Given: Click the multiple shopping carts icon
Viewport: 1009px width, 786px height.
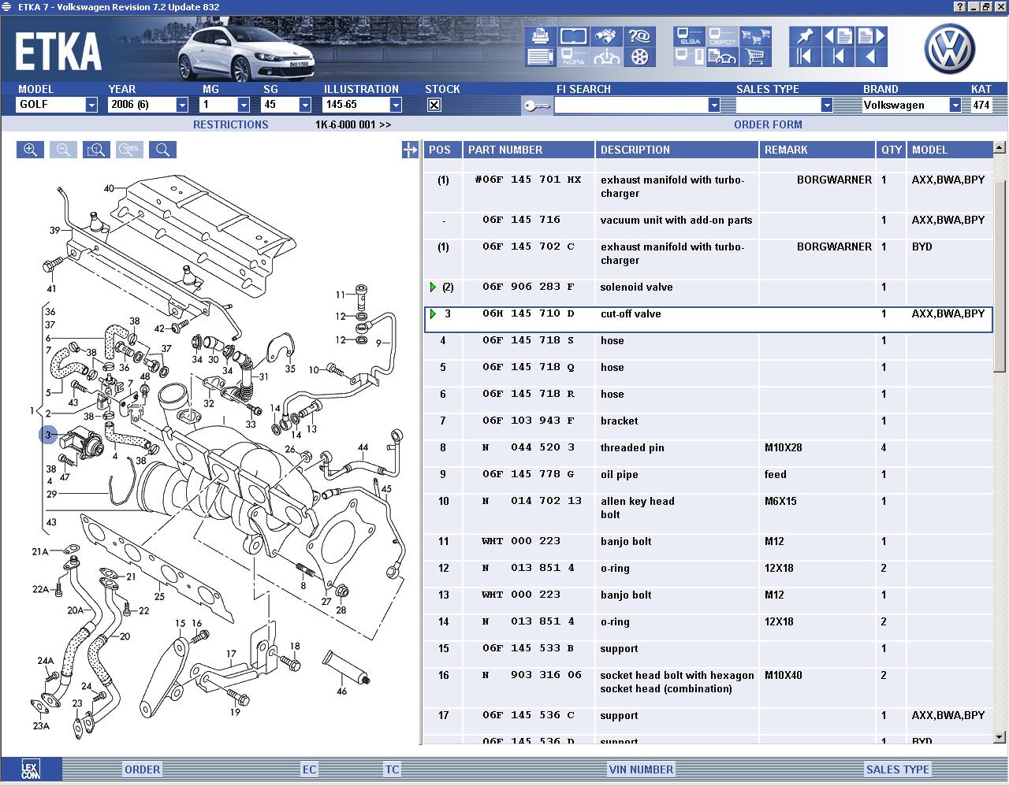Looking at the screenshot, I should tap(755, 36).
